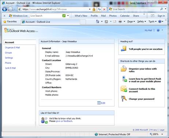
Task: Click the vacation icon under Heading out
Action: [x=124, y=49]
